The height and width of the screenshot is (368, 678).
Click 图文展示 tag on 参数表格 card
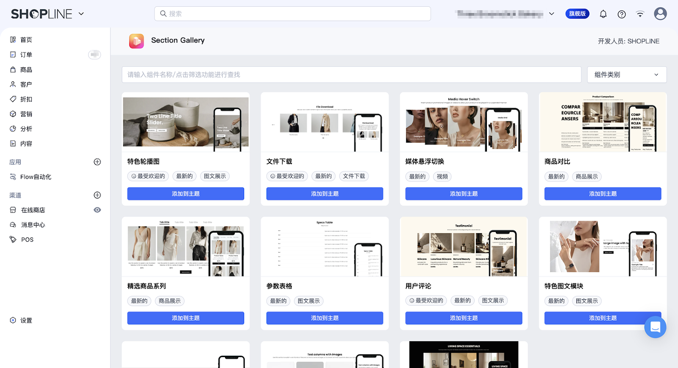tap(309, 301)
